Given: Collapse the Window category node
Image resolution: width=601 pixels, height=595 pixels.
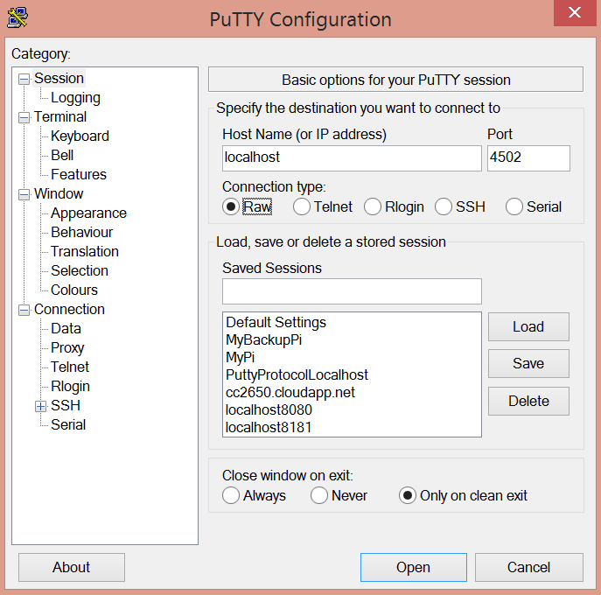Looking at the screenshot, I should point(24,194).
